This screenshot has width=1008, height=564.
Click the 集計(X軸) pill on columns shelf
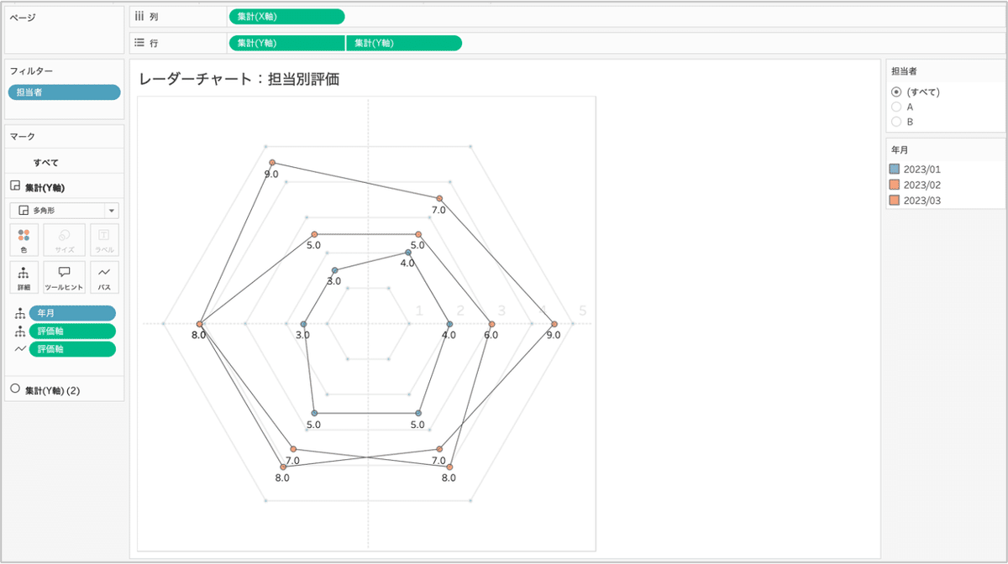(286, 16)
